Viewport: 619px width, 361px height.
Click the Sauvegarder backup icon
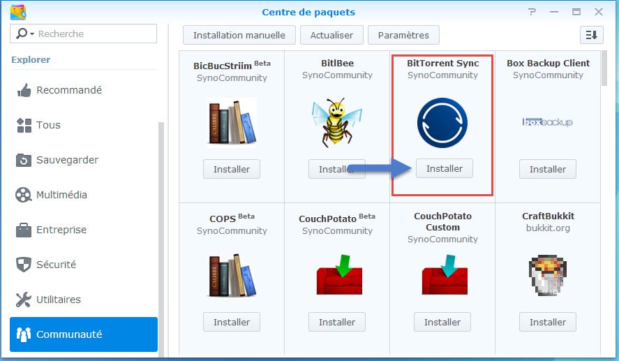24,160
